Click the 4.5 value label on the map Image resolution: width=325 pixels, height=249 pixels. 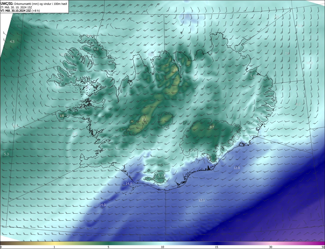[12, 41]
